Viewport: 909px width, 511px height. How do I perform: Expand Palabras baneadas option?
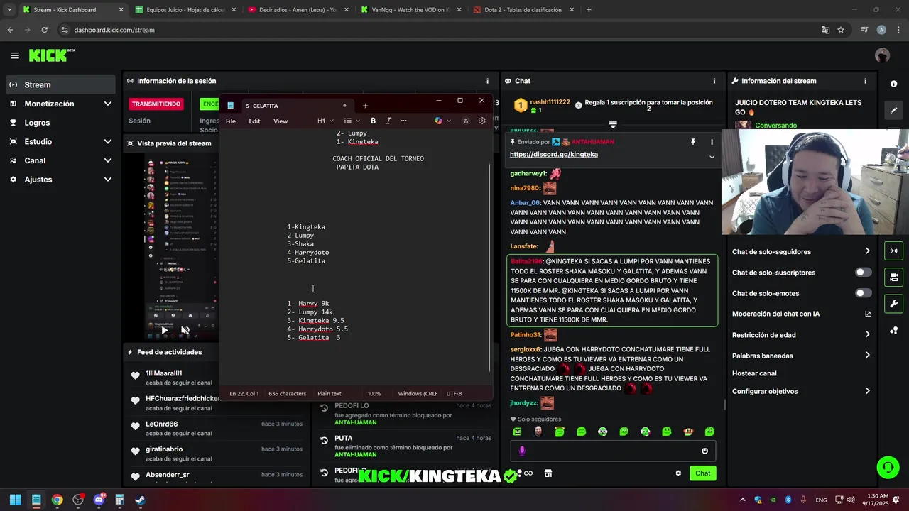coord(867,356)
